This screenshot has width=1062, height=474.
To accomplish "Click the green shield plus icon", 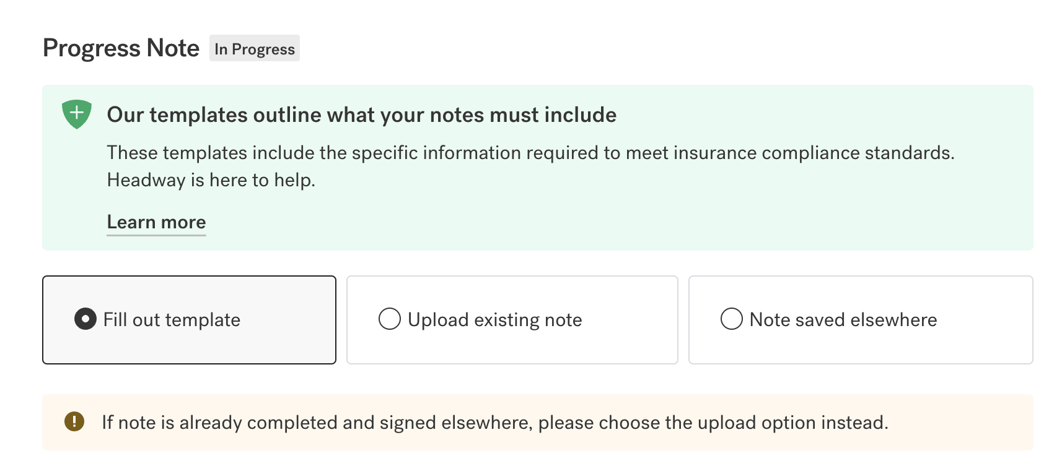I will tap(77, 114).
